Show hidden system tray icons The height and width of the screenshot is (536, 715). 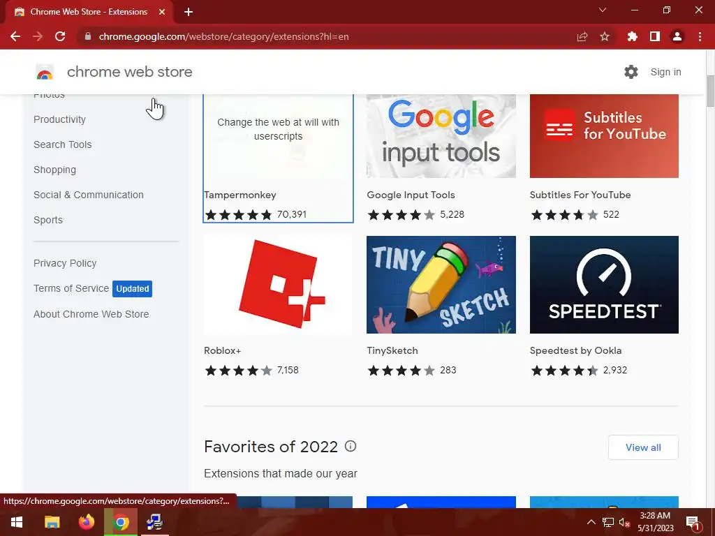pyautogui.click(x=591, y=522)
